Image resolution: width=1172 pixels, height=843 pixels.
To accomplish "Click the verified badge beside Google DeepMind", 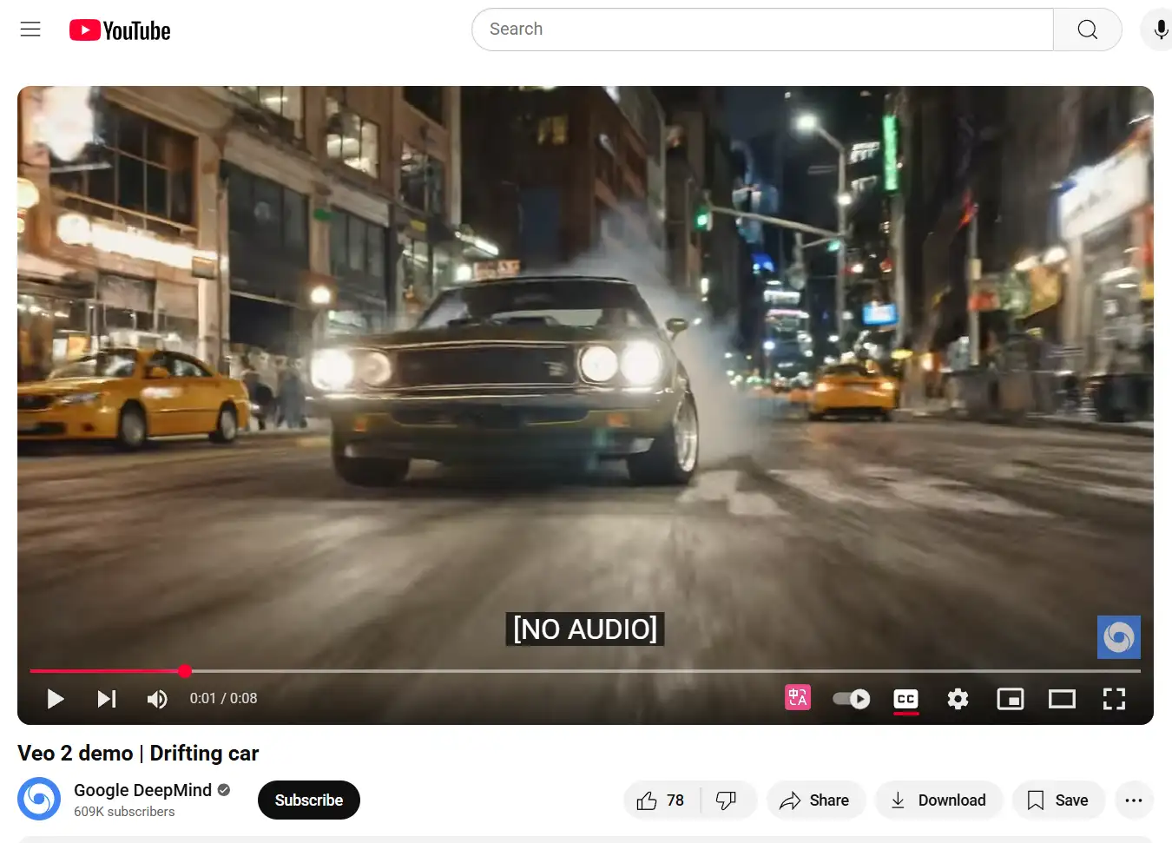I will [x=224, y=790].
